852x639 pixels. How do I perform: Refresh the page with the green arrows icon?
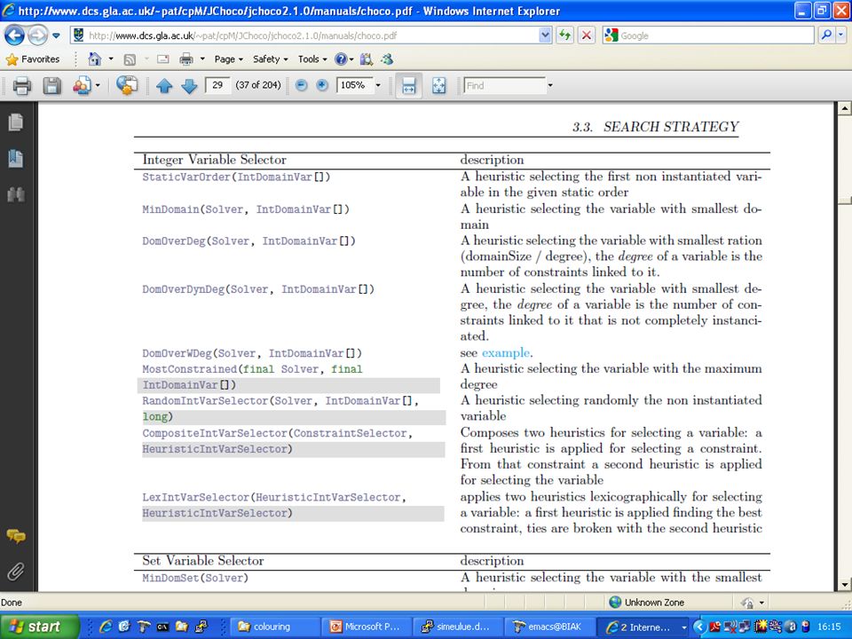[565, 35]
